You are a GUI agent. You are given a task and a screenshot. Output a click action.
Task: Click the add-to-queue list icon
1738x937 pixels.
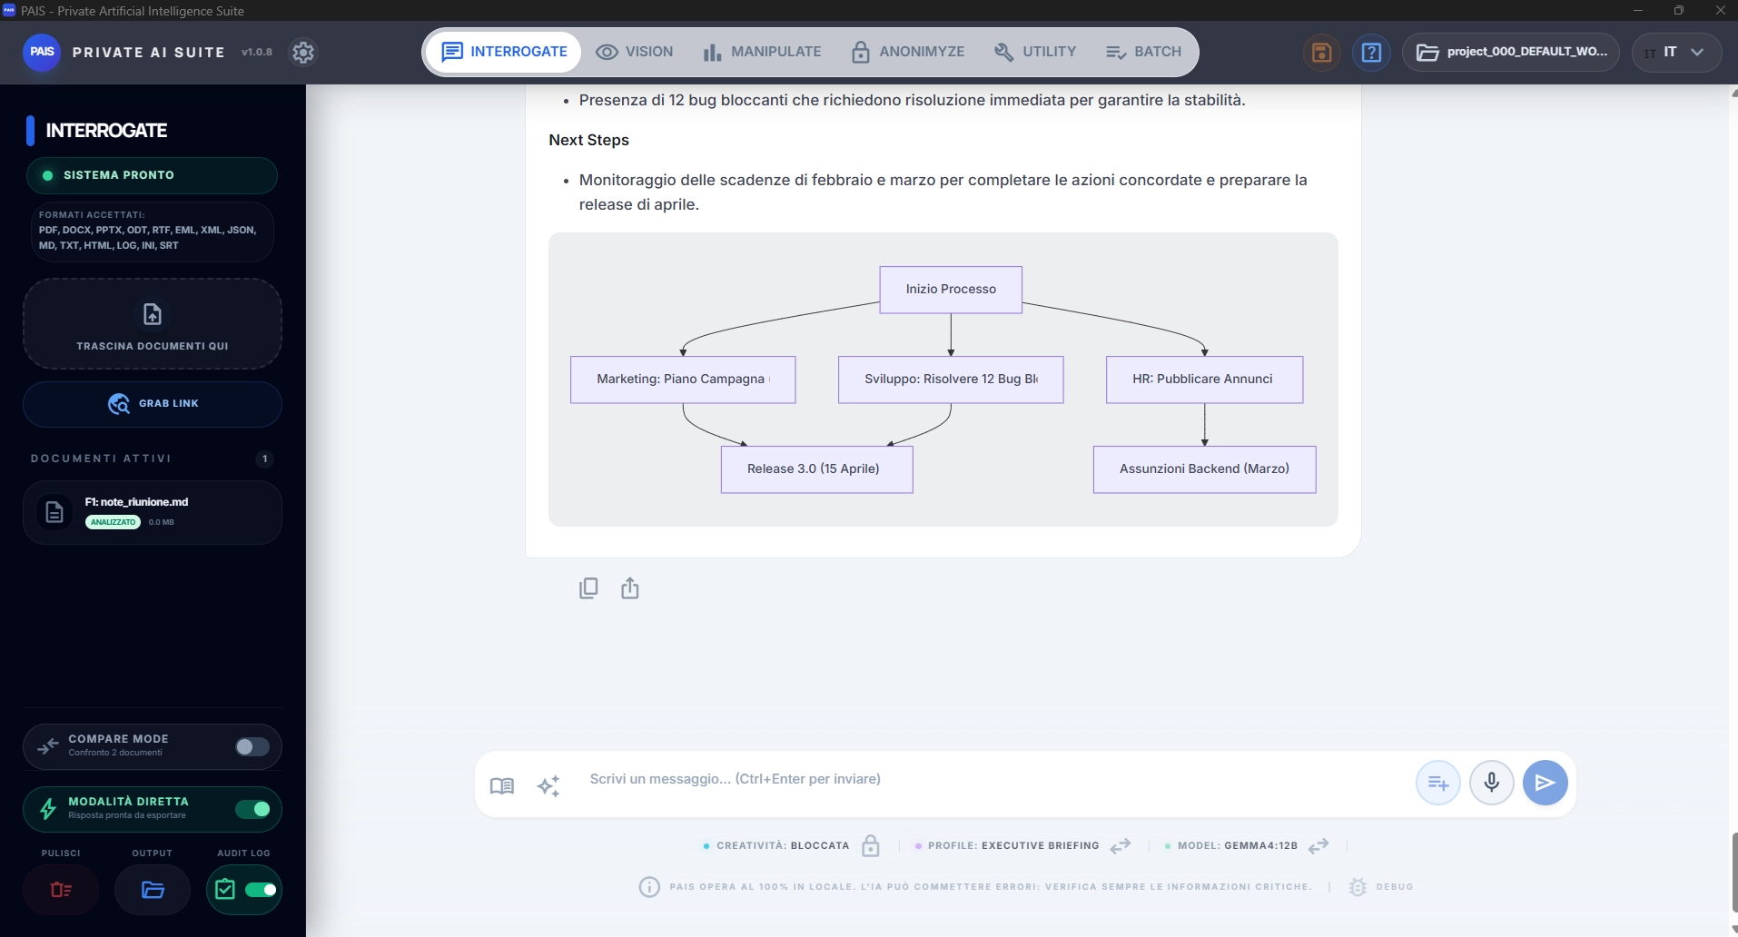click(1437, 783)
